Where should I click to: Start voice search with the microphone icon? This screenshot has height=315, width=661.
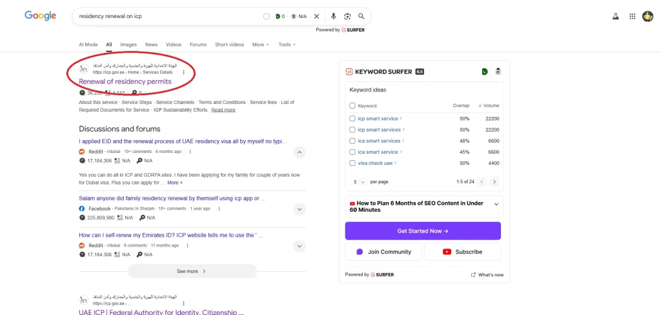(334, 16)
